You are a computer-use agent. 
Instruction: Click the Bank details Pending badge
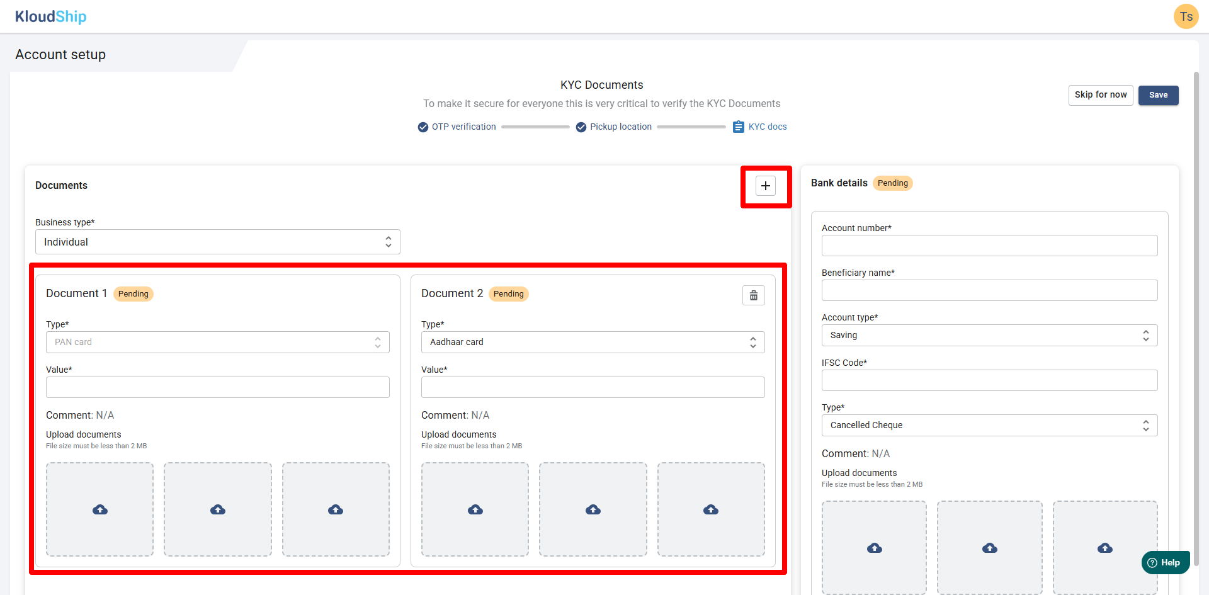[893, 183]
